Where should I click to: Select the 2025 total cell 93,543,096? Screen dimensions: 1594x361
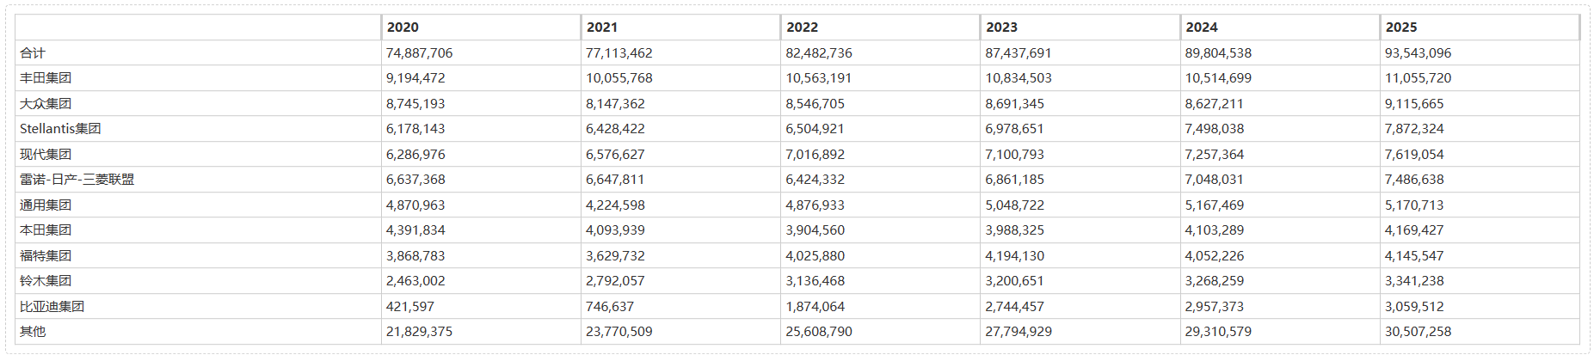click(x=1418, y=53)
